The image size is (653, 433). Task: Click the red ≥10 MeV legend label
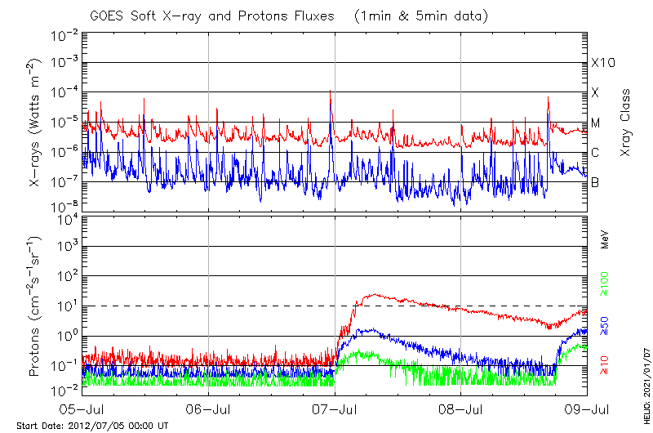point(606,365)
